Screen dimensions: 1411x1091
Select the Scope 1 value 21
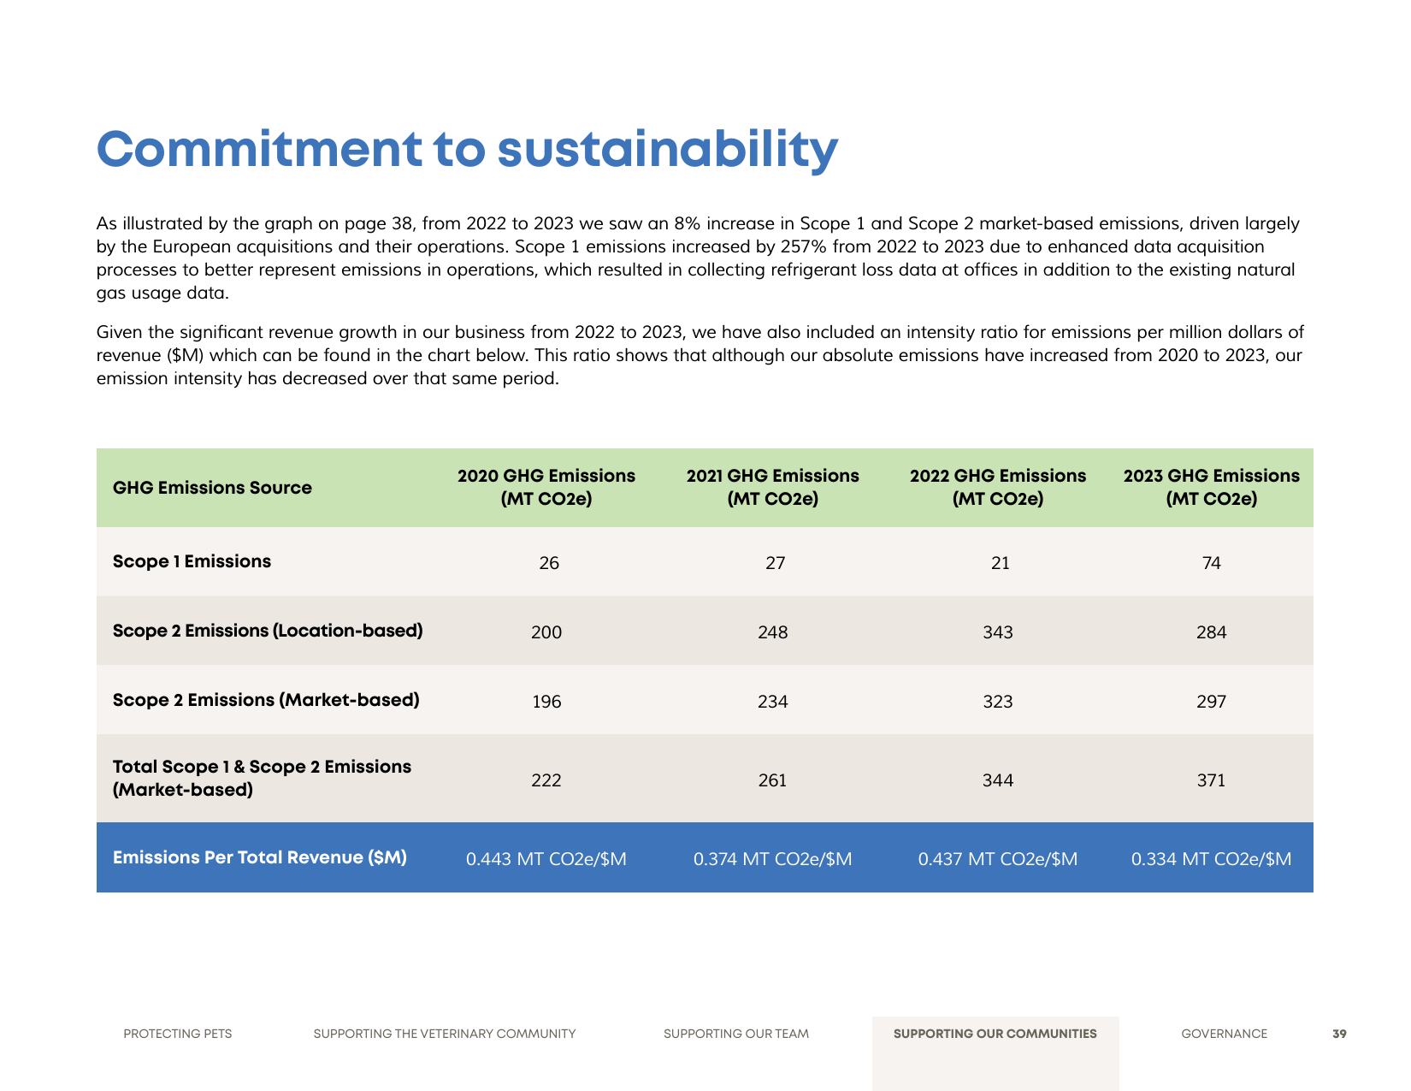[x=1001, y=563]
